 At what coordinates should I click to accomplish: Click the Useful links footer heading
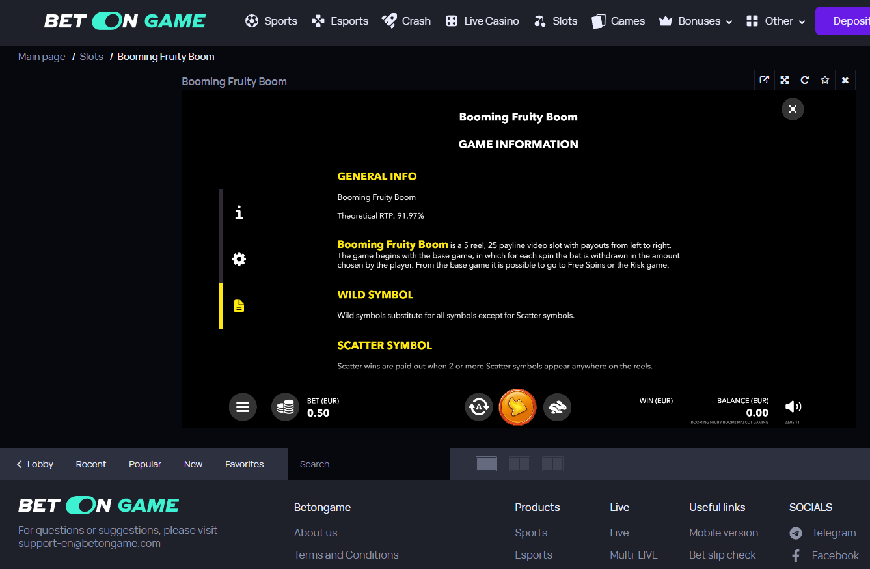[717, 507]
